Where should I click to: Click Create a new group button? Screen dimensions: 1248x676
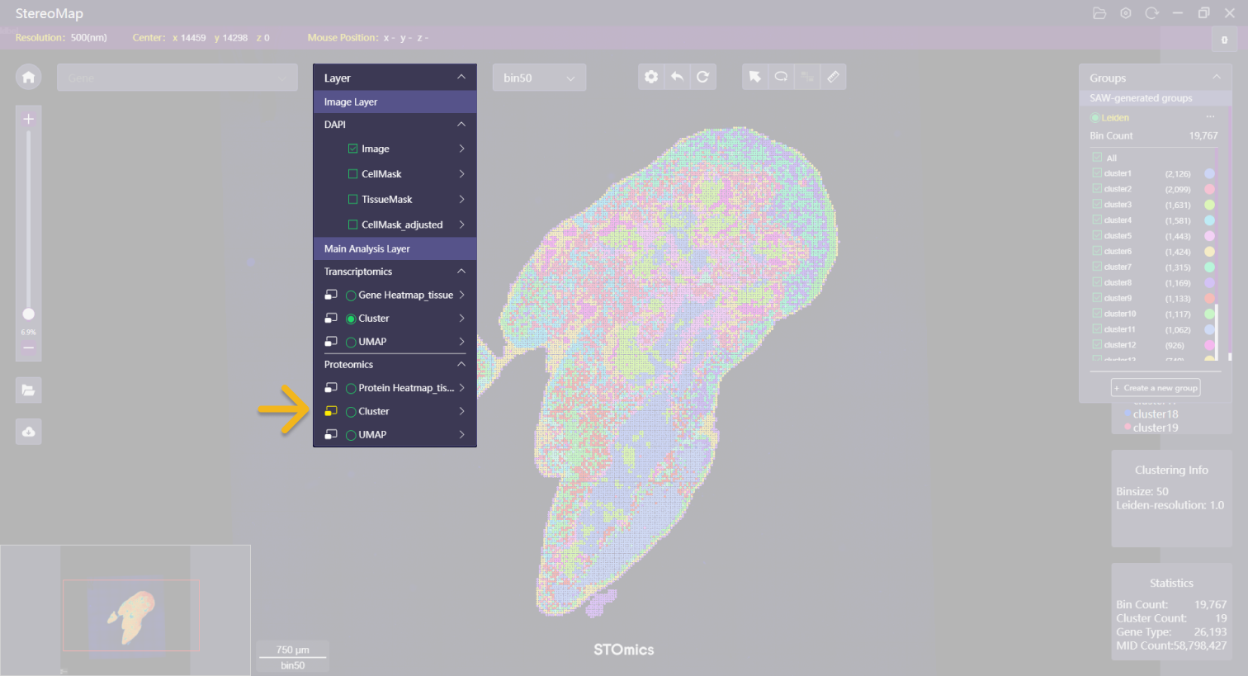(1156, 388)
